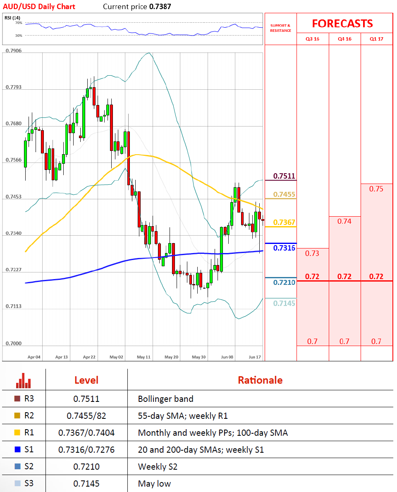The height and width of the screenshot is (492, 397).
Task: Select the S3 level value 0.7145 in table
Action: pos(86,484)
